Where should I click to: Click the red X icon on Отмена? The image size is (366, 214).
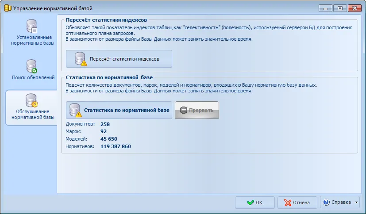[287, 203]
